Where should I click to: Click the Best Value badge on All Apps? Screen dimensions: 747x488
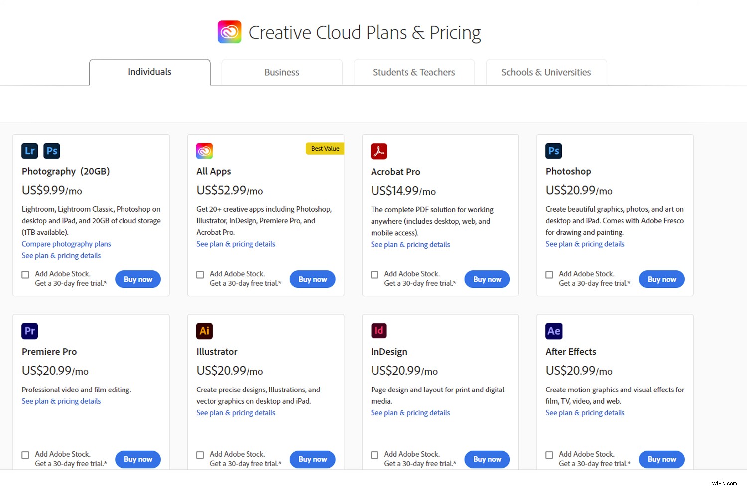point(325,149)
